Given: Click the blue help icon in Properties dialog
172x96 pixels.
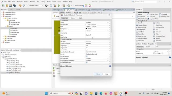Looking at the screenshot, I should [110, 66].
